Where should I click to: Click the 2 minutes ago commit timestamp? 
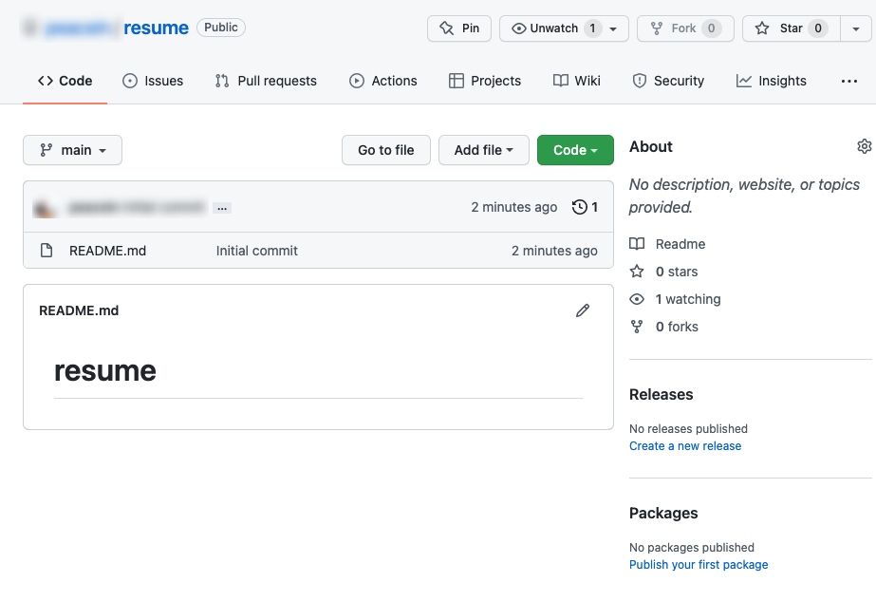tap(514, 207)
